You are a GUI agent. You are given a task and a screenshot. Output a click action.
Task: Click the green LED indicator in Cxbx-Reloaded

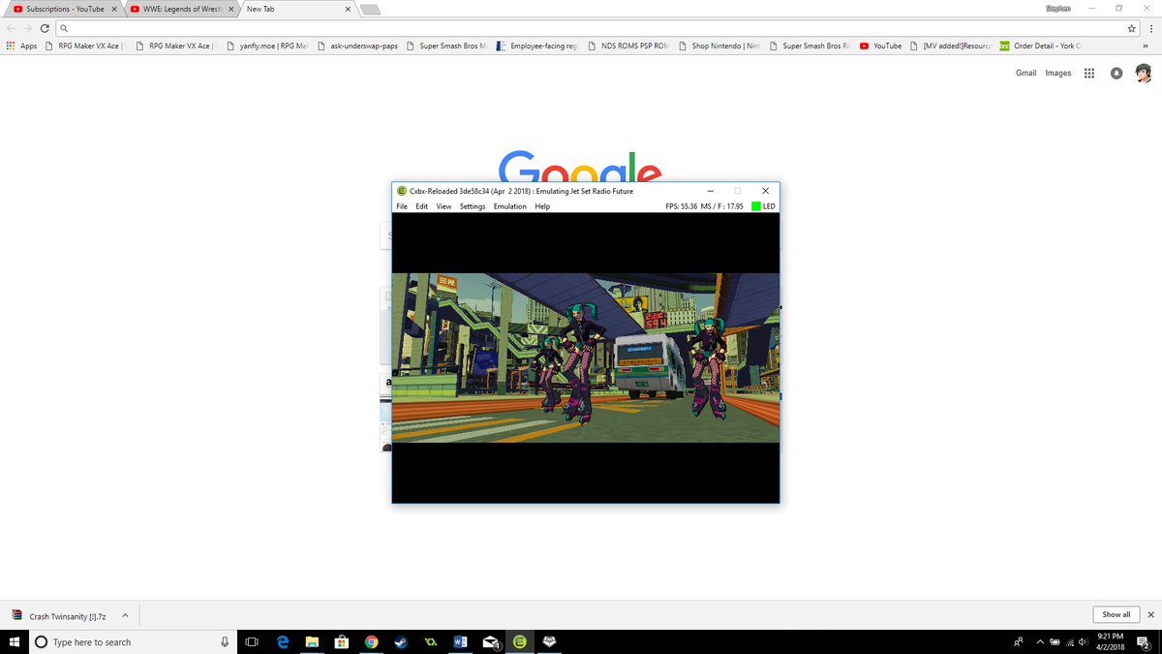pos(755,206)
